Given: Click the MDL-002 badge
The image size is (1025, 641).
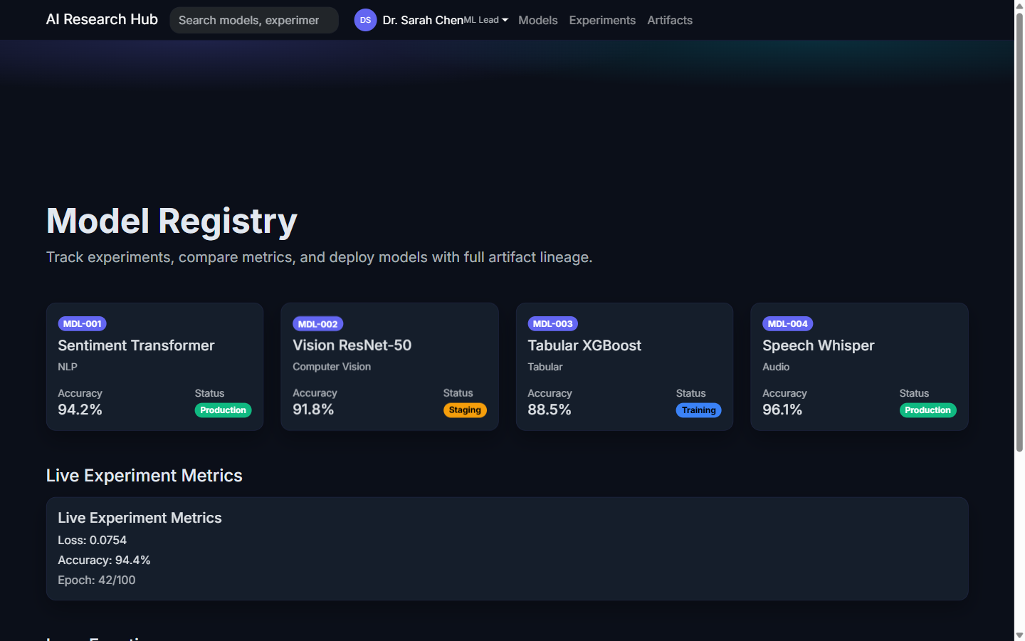Looking at the screenshot, I should coord(318,324).
